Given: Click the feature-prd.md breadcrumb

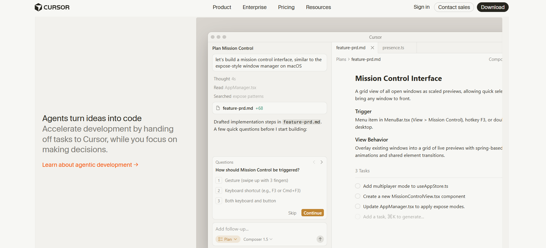Looking at the screenshot, I should (x=366, y=59).
